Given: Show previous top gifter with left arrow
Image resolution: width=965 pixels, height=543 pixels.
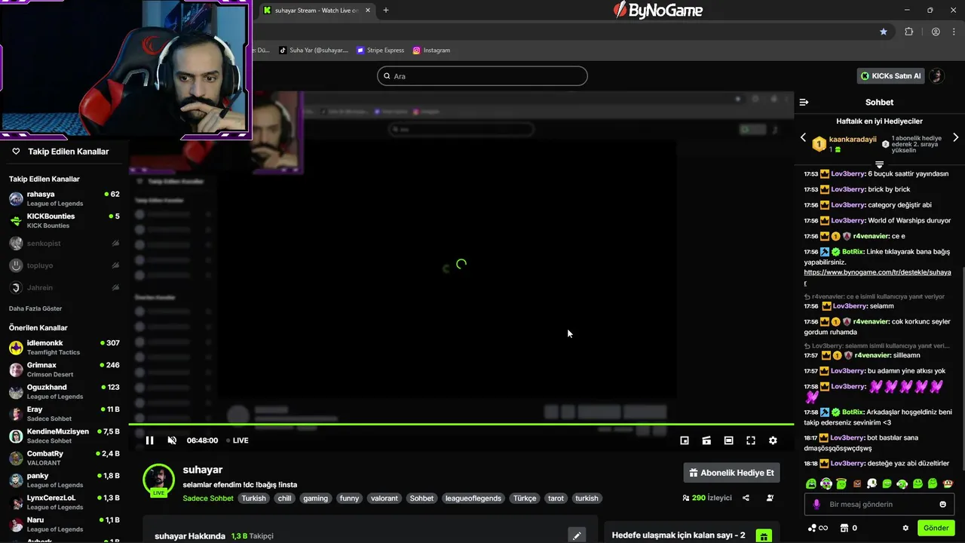Looking at the screenshot, I should 803,138.
